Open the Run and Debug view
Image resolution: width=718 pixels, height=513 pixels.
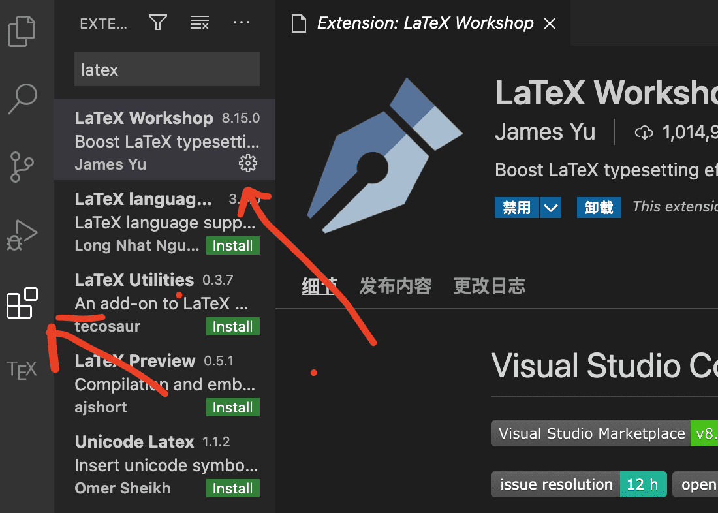tap(22, 235)
